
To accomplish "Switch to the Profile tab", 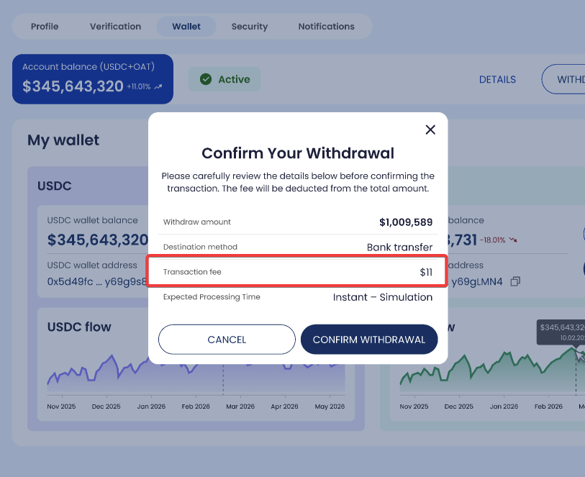I will click(45, 27).
